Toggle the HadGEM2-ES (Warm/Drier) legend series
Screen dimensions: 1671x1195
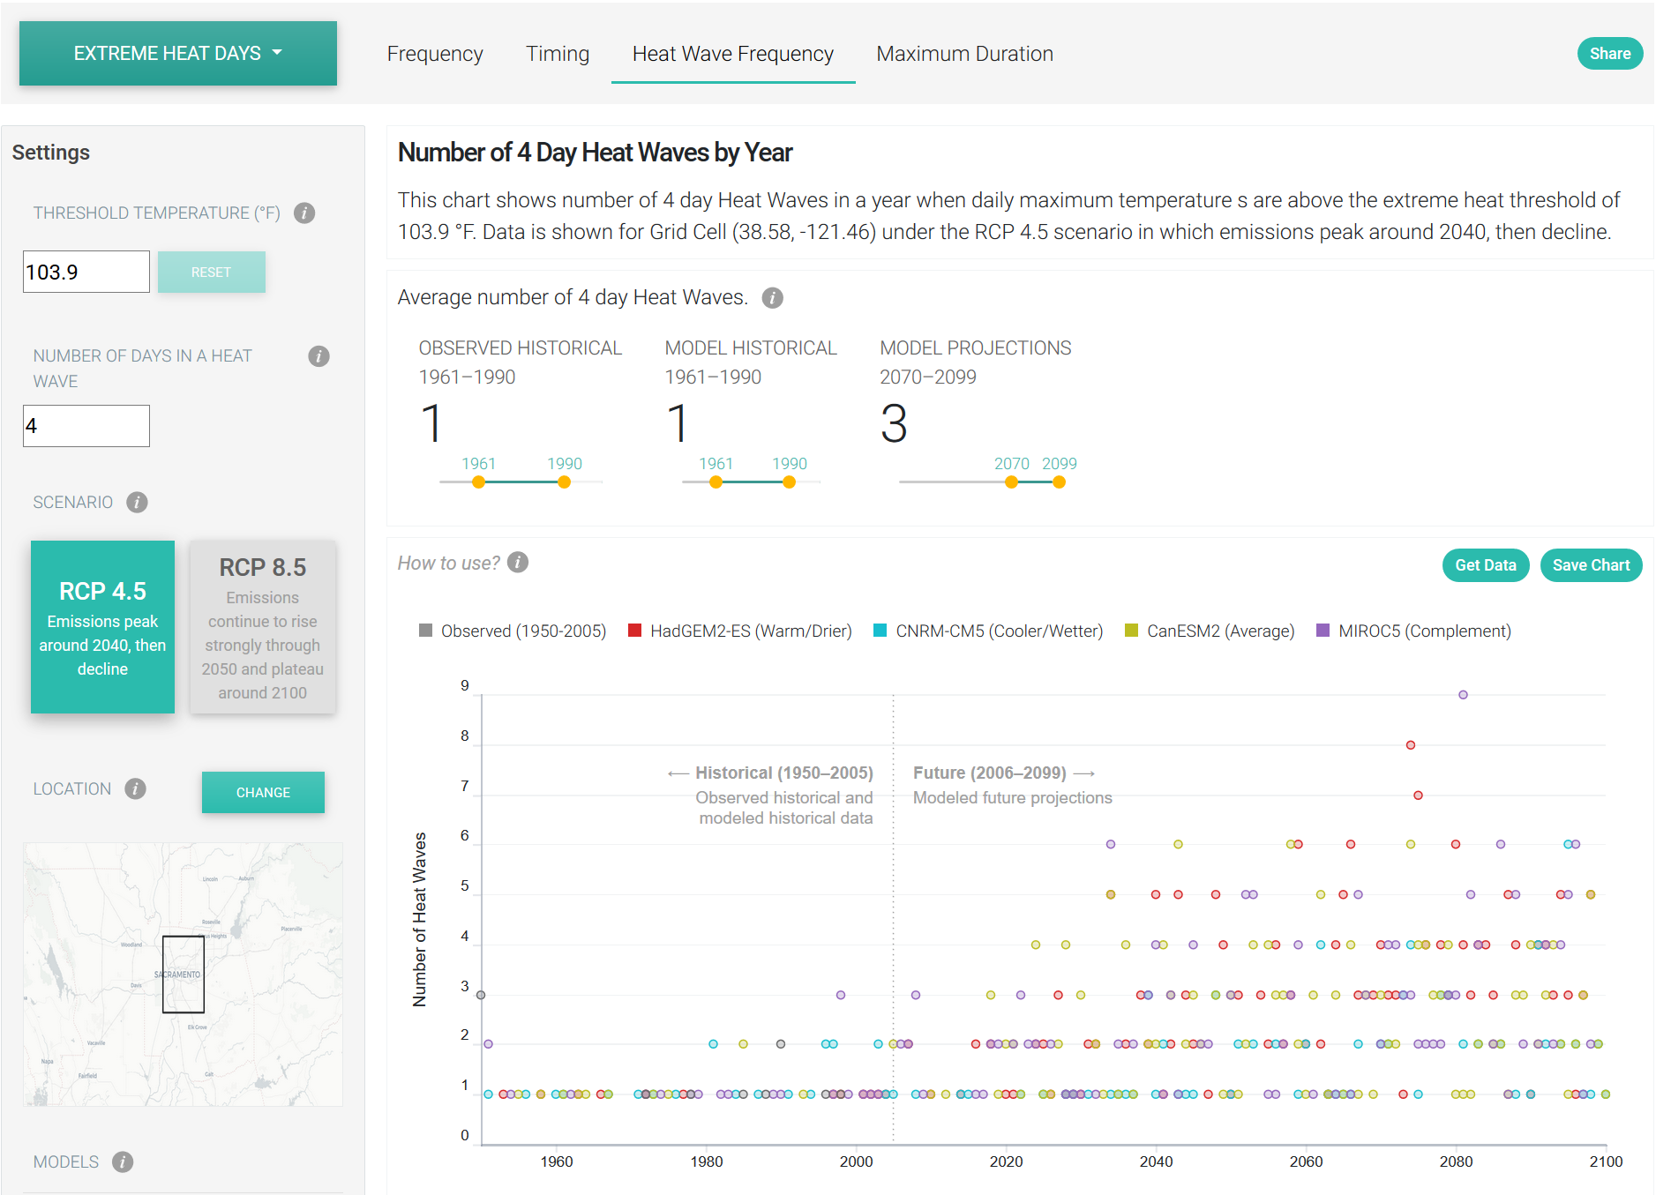739,631
